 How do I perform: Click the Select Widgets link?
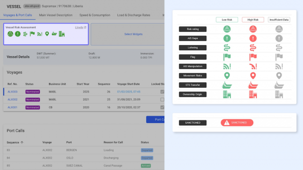tap(134, 34)
